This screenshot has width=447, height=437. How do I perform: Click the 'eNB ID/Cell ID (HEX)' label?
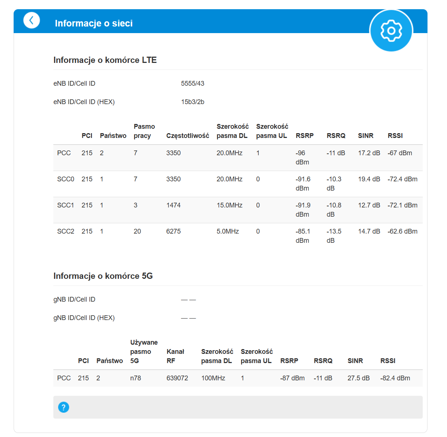tap(84, 102)
